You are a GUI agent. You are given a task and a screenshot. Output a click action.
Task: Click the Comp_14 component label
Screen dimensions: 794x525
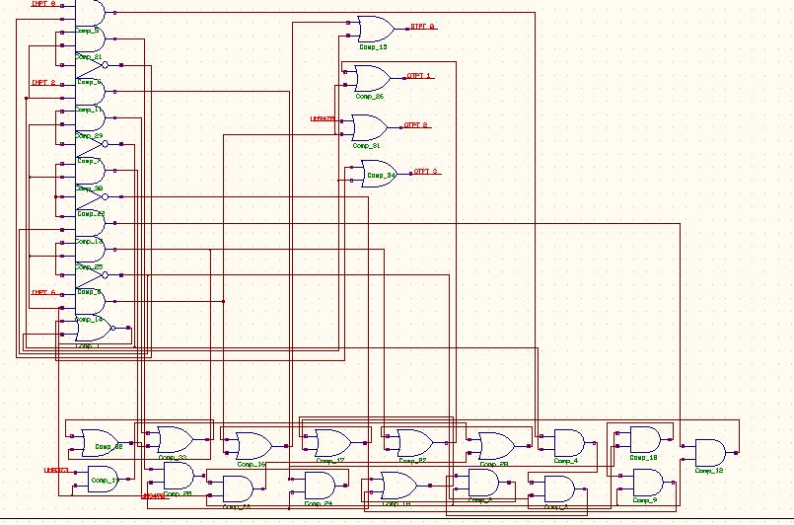pyautogui.click(x=89, y=320)
